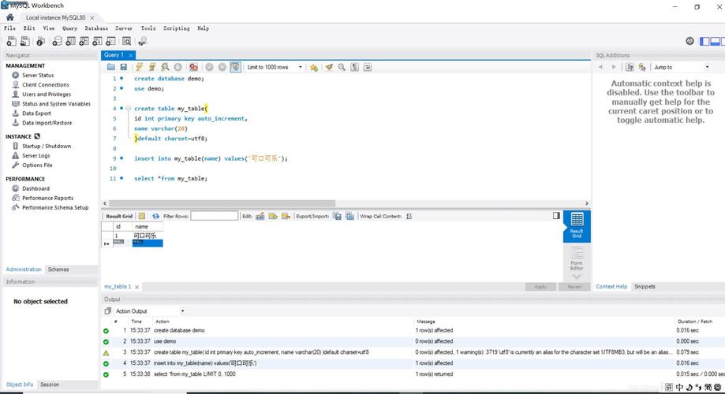Open the Database menu
This screenshot has height=394, width=725.
96,28
